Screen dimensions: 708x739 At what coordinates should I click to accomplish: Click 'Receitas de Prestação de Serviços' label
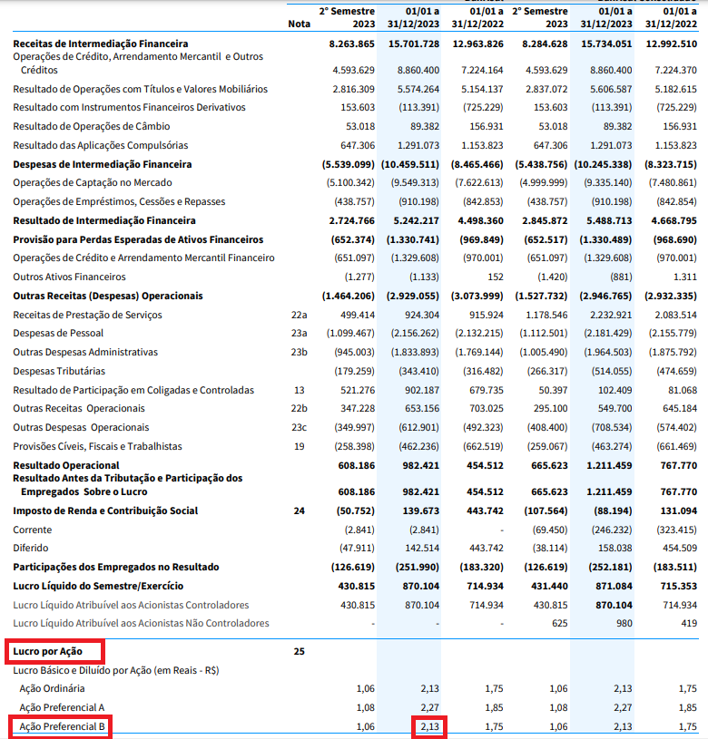coord(88,315)
